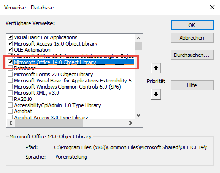220x173 pixels.
Task: Check the Microsoft XML, v3.0 checkbox
Action: point(10,93)
